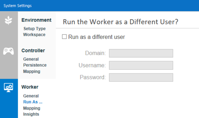Image resolution: width=199 pixels, height=118 pixels.
Task: Select the Run As ... item
Action: click(x=33, y=102)
